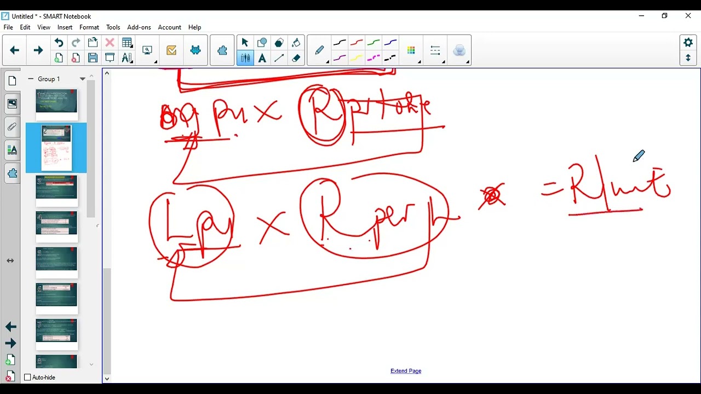This screenshot has height=394, width=701.
Task: Open SMART response assessment checkmark tool
Action: coord(171,50)
